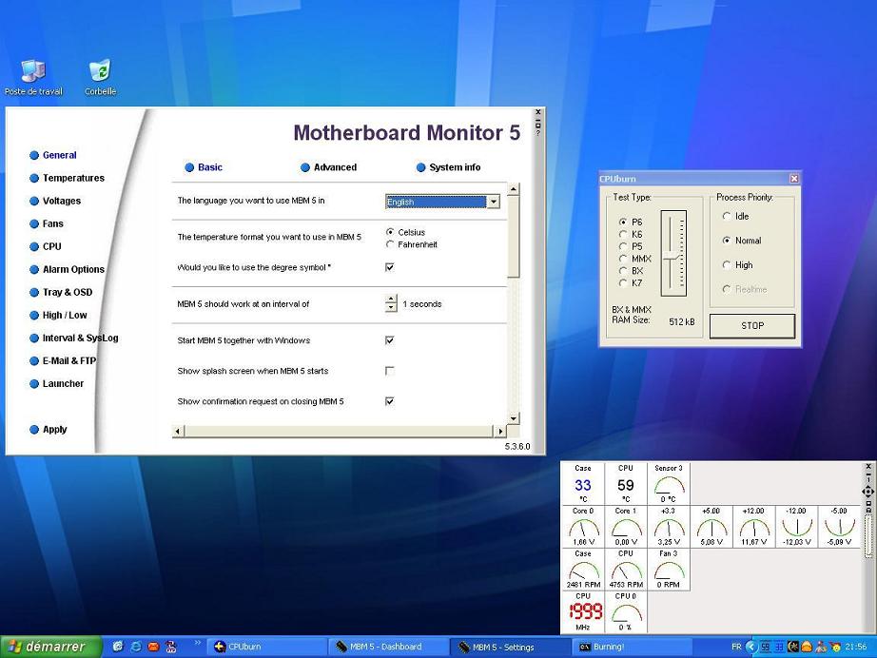Increase the MBM 5 interval with the up arrow
Image resolution: width=877 pixels, height=658 pixels.
(391, 300)
